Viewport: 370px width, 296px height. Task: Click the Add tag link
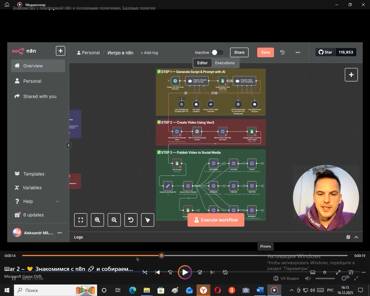click(x=149, y=53)
